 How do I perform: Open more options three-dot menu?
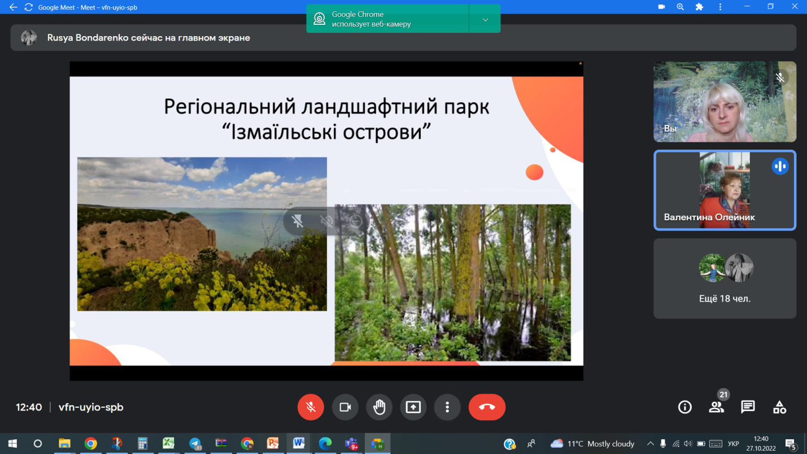click(447, 407)
